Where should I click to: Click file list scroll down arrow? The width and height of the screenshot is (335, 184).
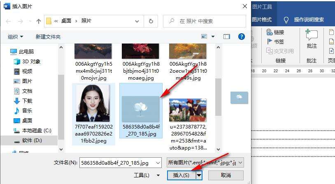(218, 149)
